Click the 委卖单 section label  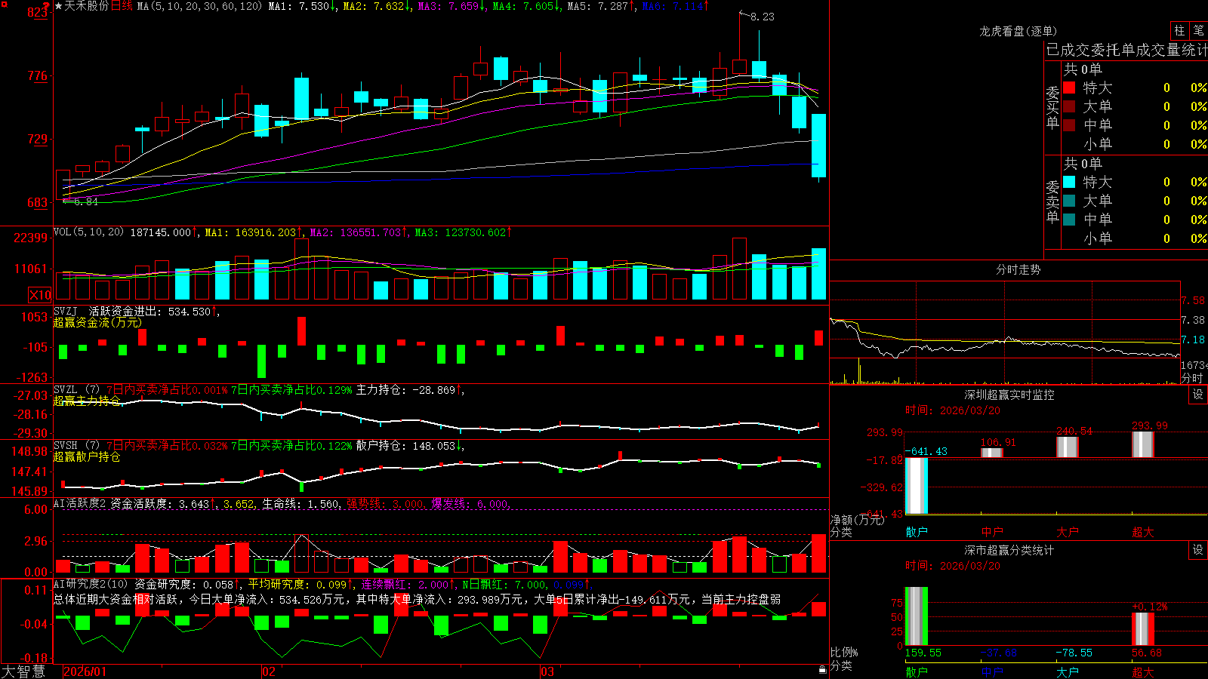[1052, 201]
